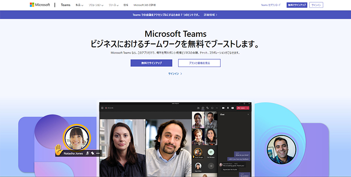
Task: Expand the ソリューション dropdown menu
Action: (96, 5)
